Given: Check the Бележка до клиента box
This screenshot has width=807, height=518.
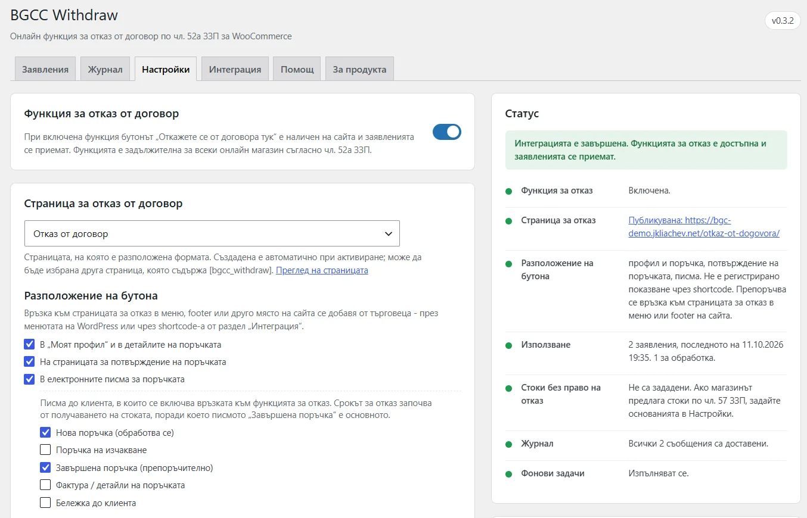Looking at the screenshot, I should 45,503.
